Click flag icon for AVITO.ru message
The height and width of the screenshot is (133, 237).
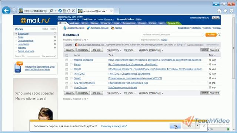(x=71, y=74)
